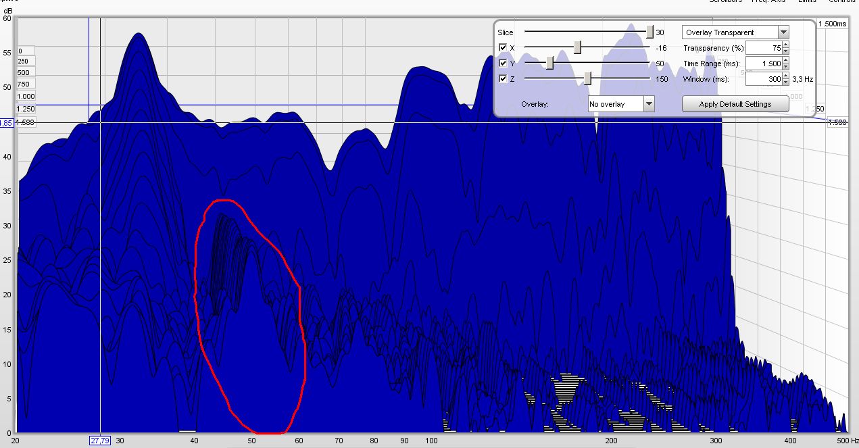Image resolution: width=859 pixels, height=448 pixels.
Task: Click the X slider handle at -16
Action: click(578, 47)
